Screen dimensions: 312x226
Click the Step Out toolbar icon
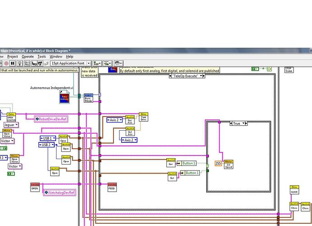coord(46,63)
